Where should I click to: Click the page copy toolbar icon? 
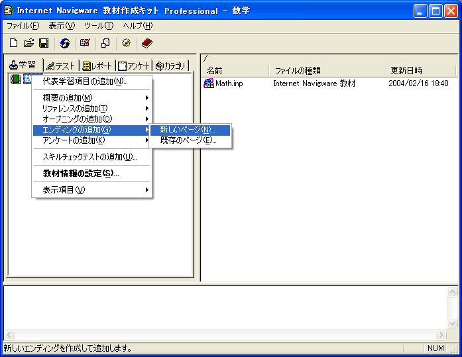click(105, 43)
